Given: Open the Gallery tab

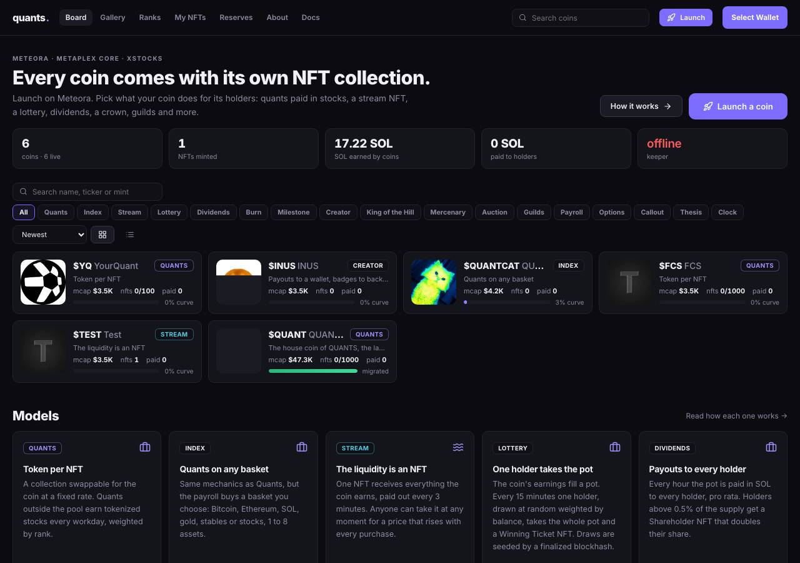Looking at the screenshot, I should [x=112, y=18].
